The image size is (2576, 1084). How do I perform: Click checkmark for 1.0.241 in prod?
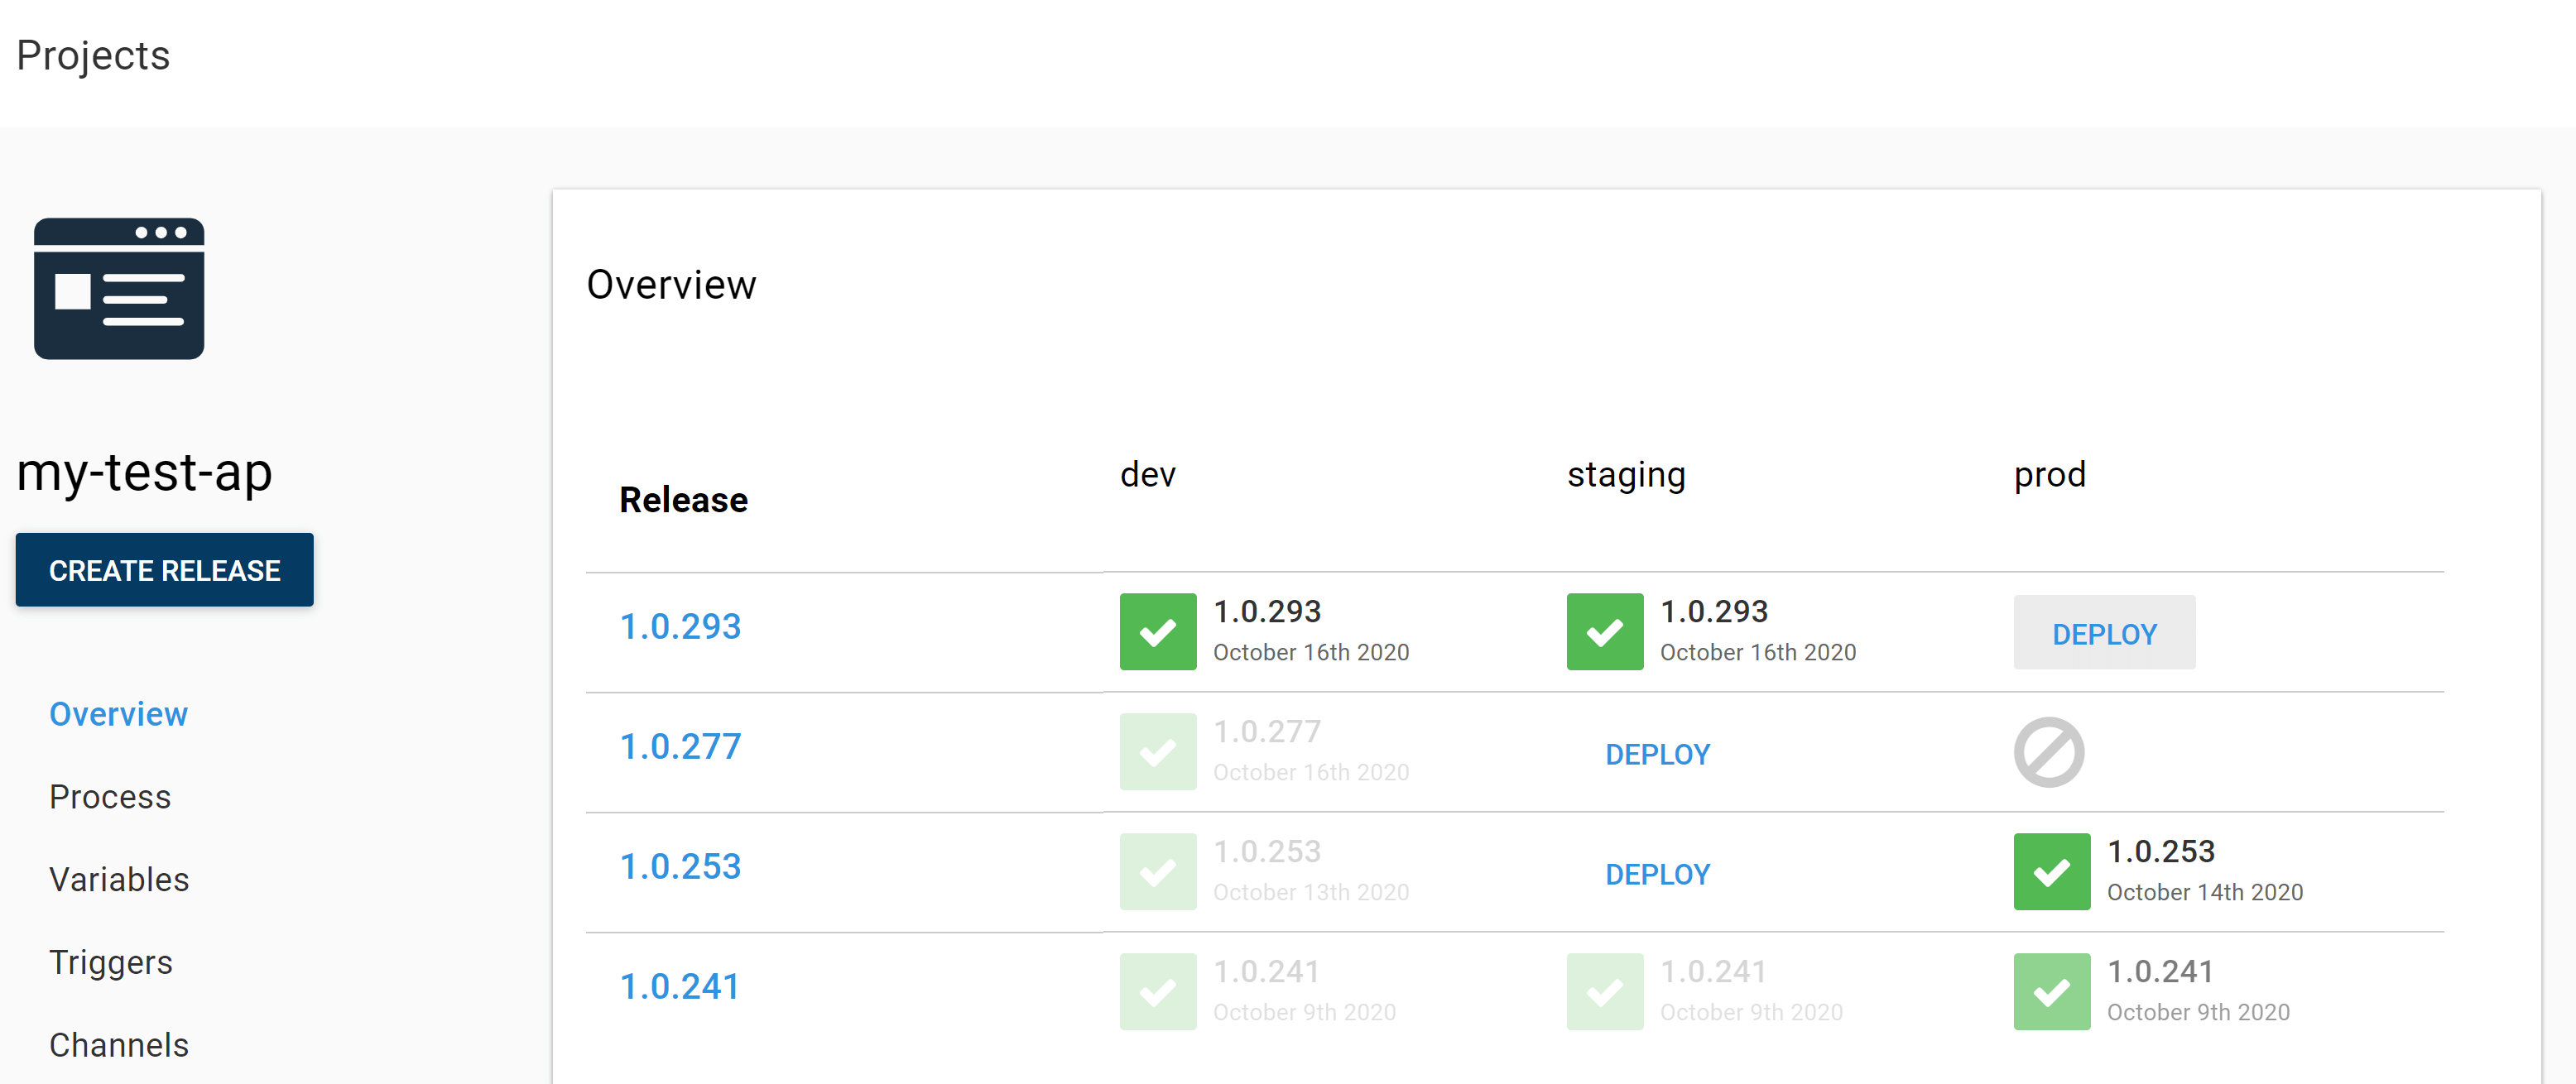2052,992
